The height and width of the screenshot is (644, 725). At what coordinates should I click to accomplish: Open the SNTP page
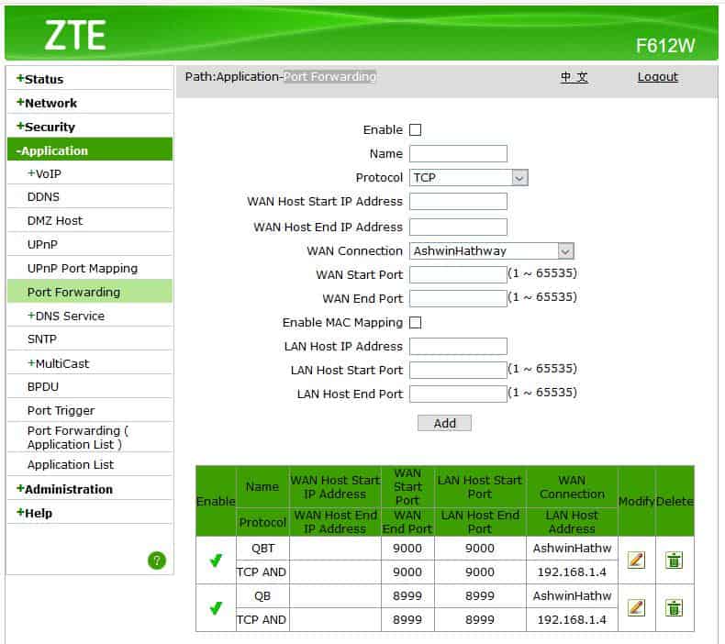(x=42, y=339)
